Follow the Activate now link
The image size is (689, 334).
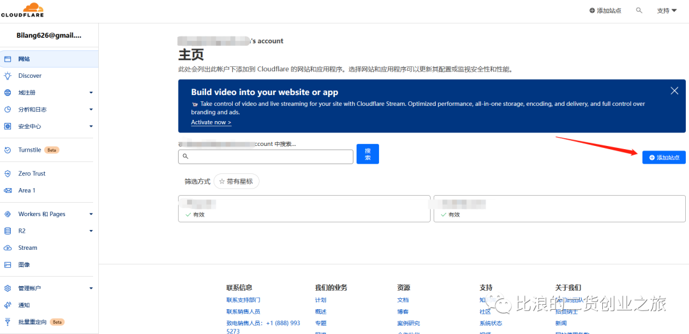pyautogui.click(x=211, y=122)
